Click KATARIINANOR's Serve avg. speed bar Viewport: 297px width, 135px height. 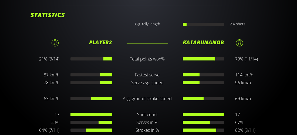tap(203, 83)
